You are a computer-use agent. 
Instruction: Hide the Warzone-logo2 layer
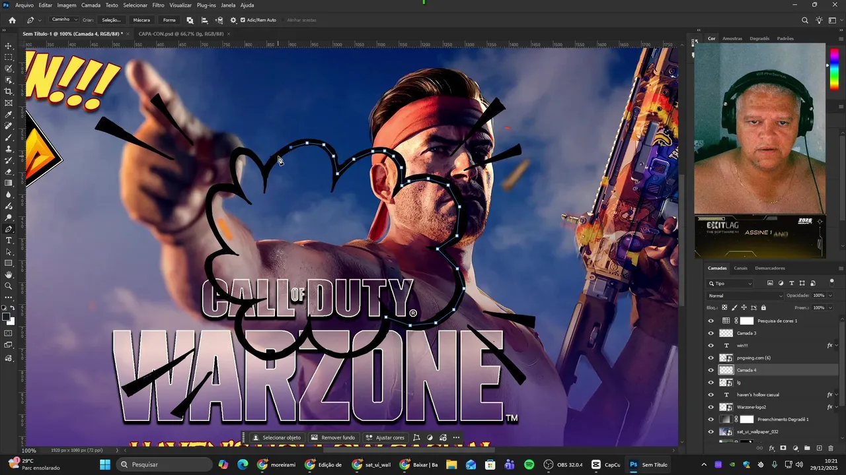(711, 407)
